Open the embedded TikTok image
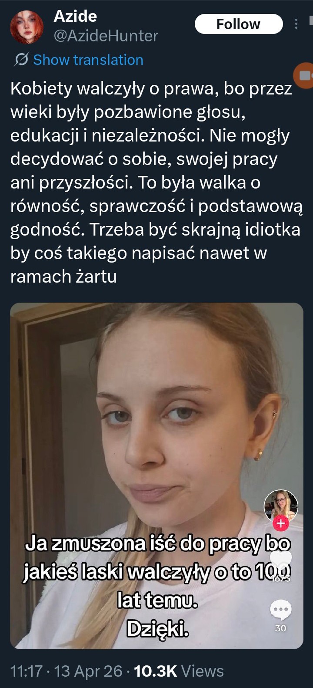Image resolution: width=313 pixels, height=688 pixels. [156, 476]
